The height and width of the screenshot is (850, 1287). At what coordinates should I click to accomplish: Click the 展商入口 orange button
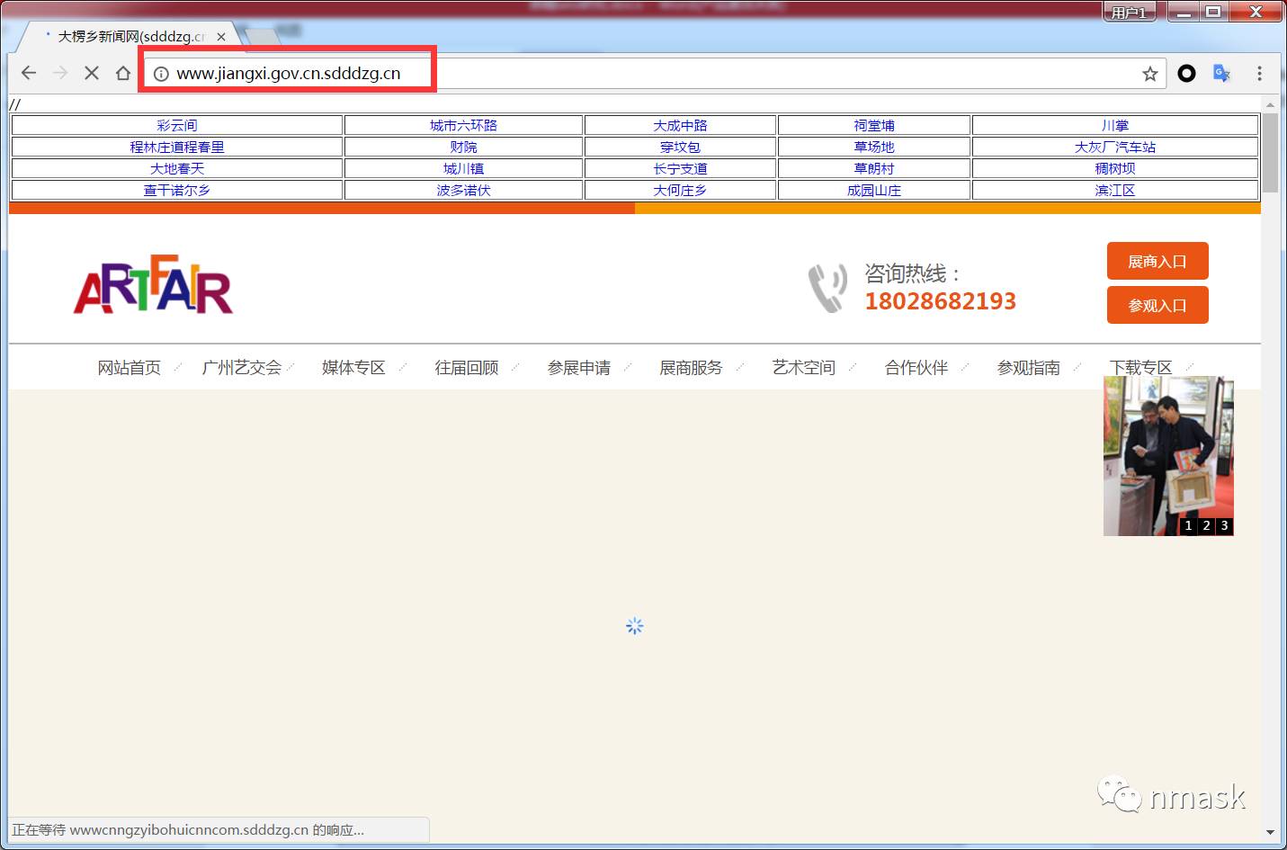tap(1157, 262)
